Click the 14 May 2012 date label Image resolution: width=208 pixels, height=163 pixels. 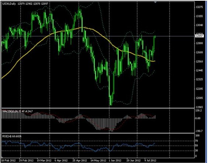(98, 160)
